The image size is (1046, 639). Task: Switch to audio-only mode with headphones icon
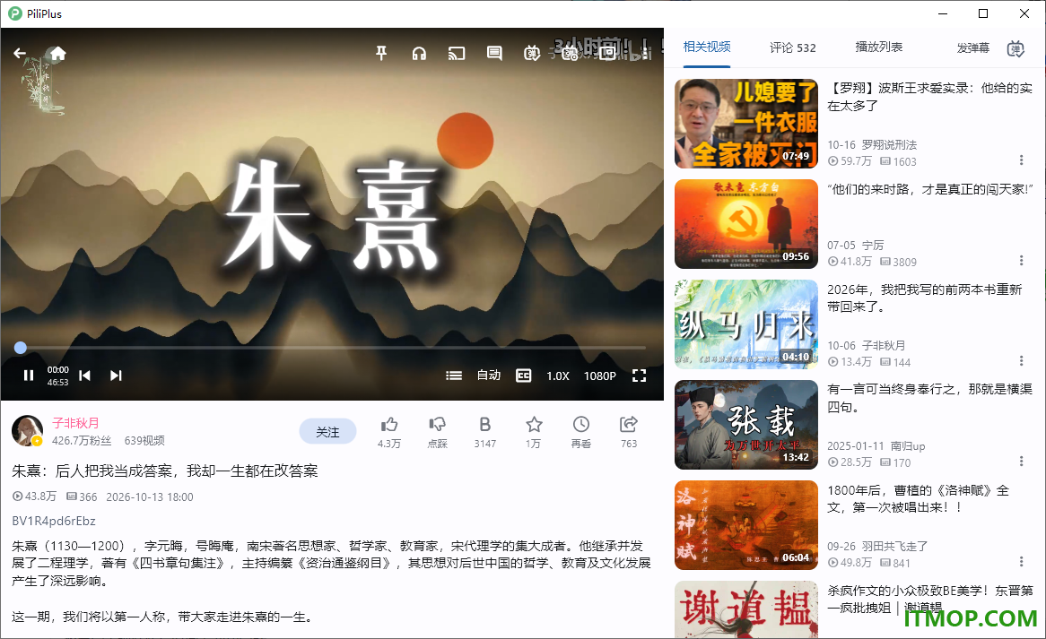click(x=419, y=53)
